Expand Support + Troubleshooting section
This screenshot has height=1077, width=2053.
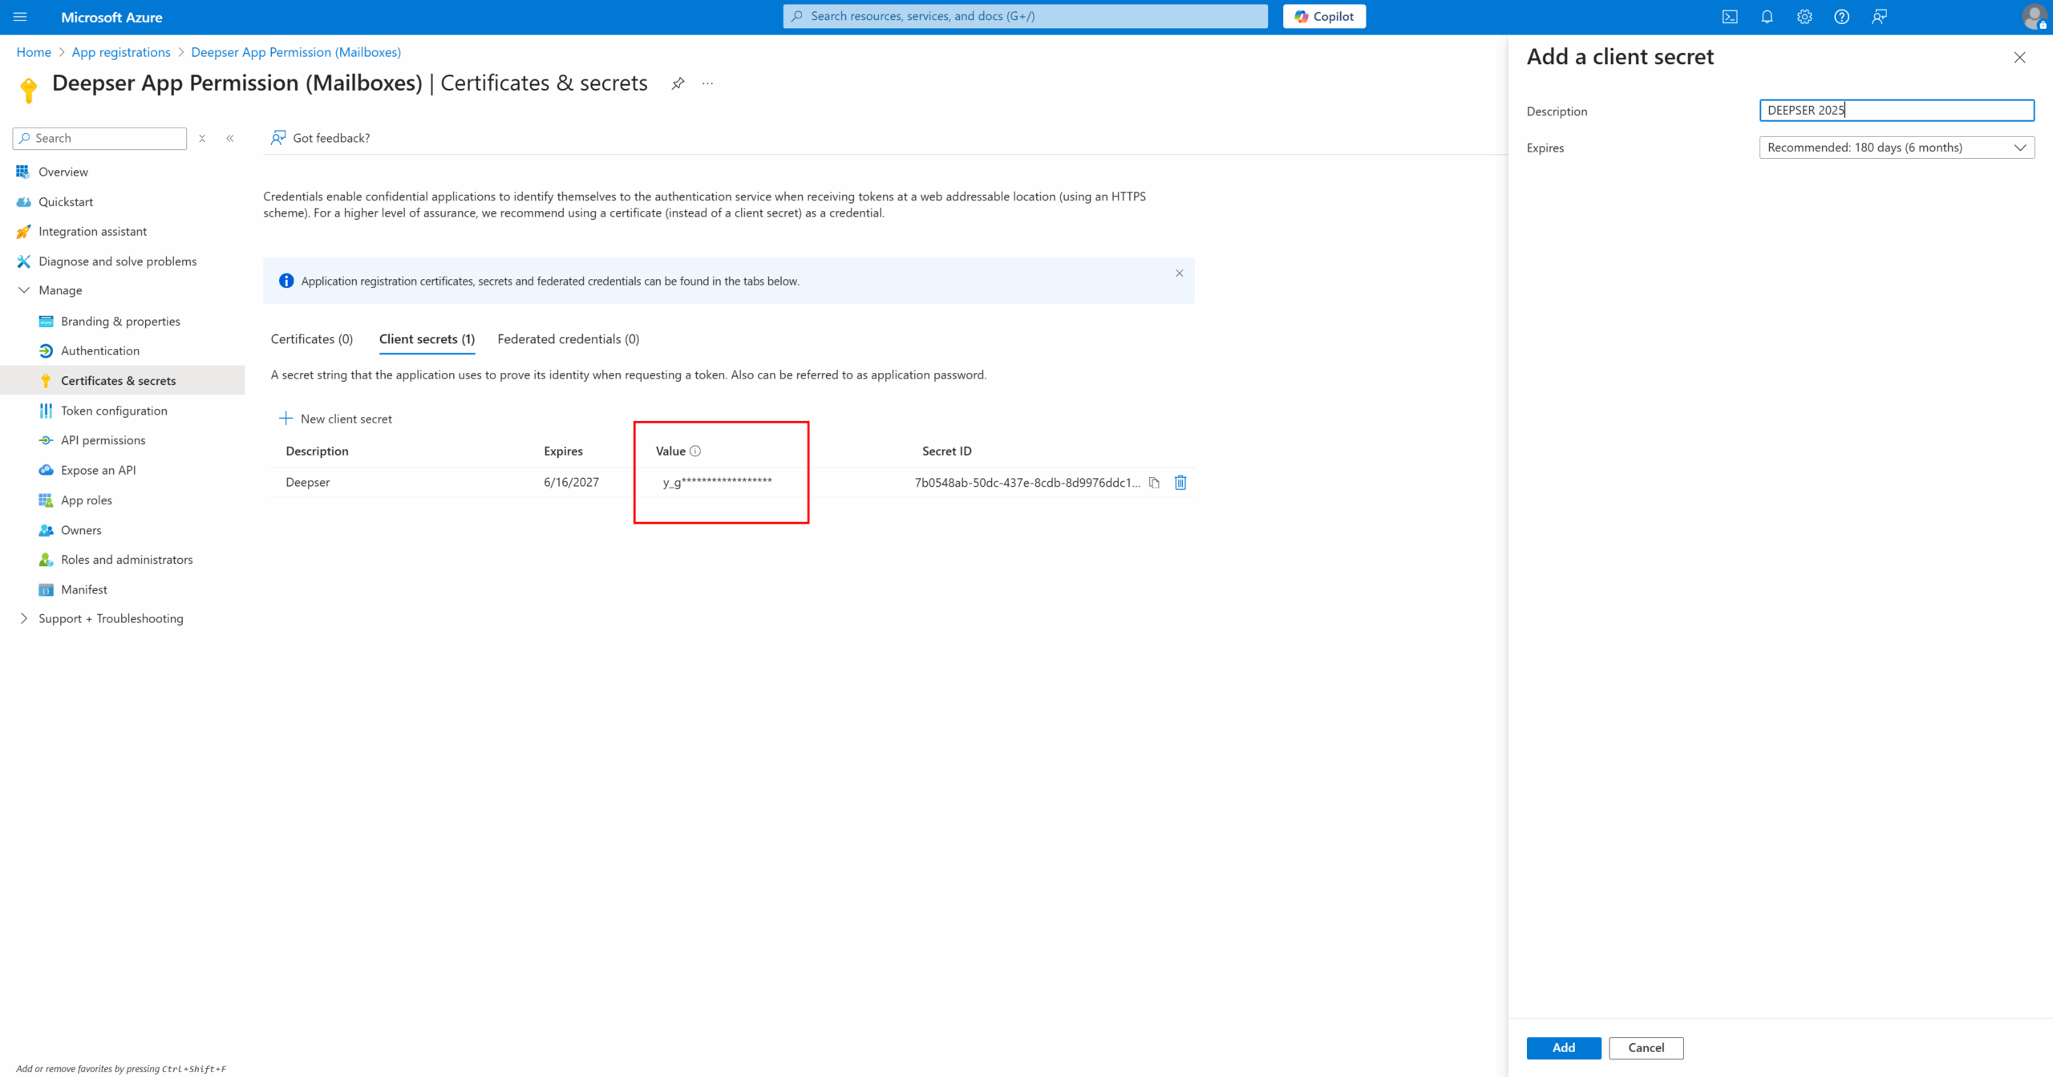(x=24, y=618)
